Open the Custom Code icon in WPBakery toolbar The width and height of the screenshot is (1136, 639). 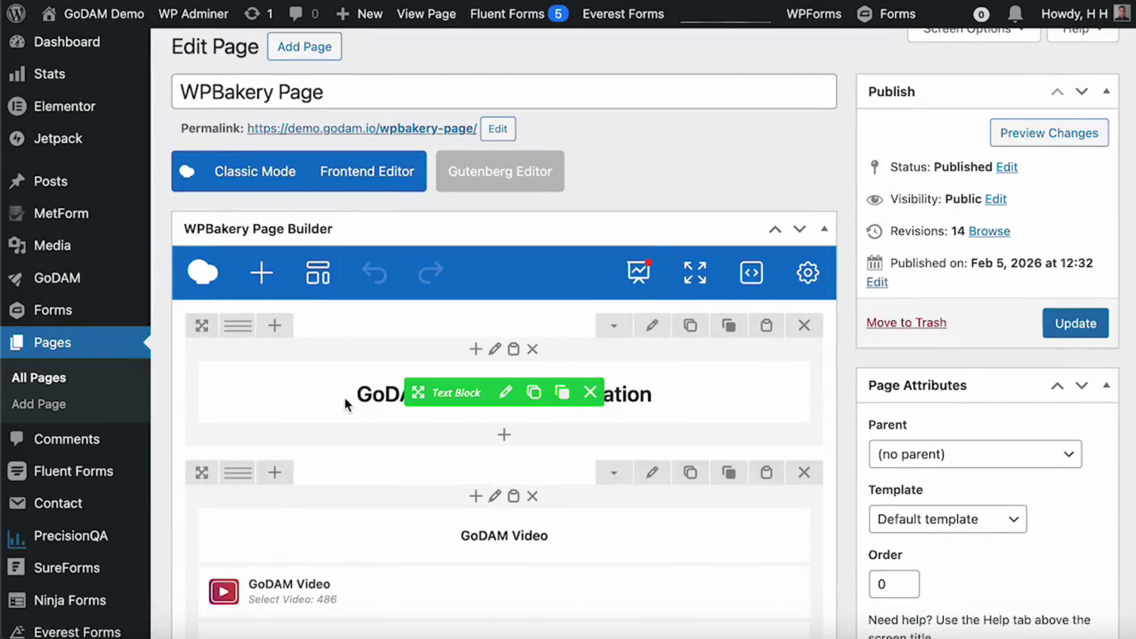(x=751, y=272)
